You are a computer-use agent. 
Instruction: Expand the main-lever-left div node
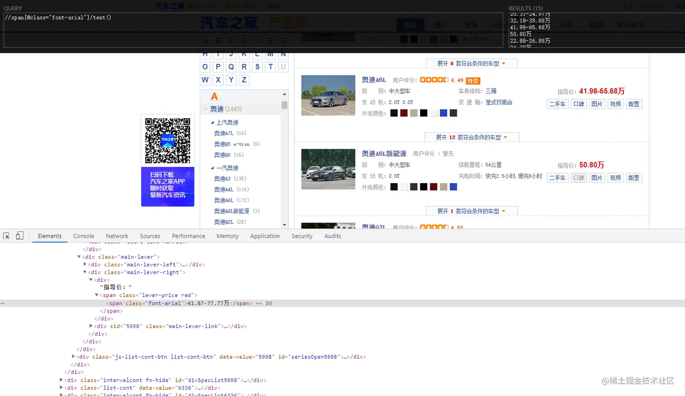click(85, 264)
